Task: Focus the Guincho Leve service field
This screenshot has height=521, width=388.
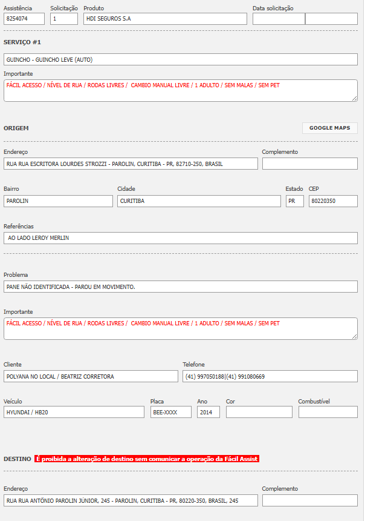Action: [180, 59]
